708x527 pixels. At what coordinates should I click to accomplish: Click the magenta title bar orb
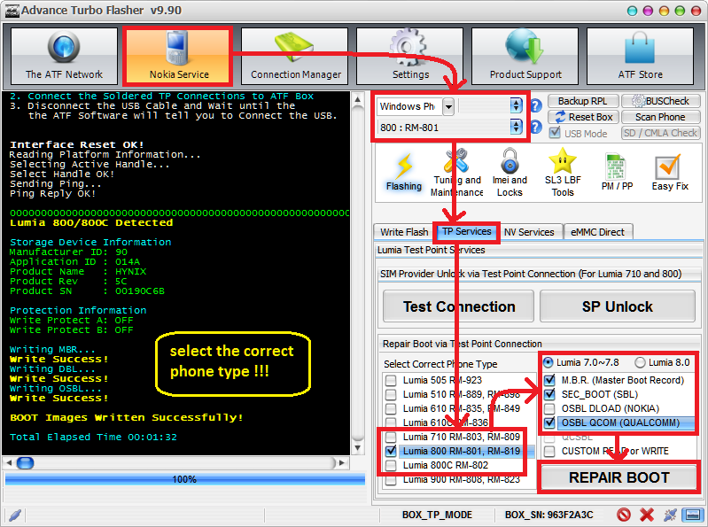648,11
